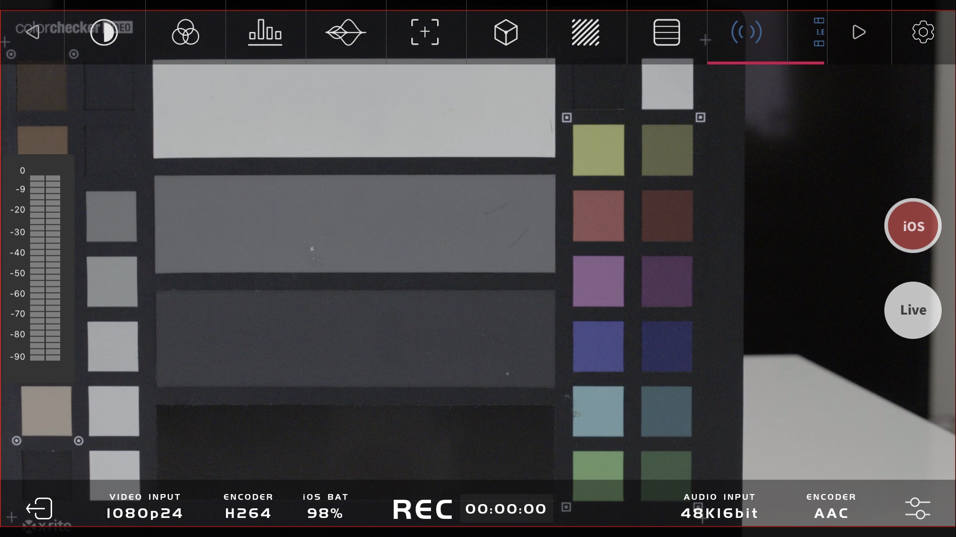Viewport: 956px width, 537px height.
Task: Open the horizontal lines frame tool
Action: point(666,32)
